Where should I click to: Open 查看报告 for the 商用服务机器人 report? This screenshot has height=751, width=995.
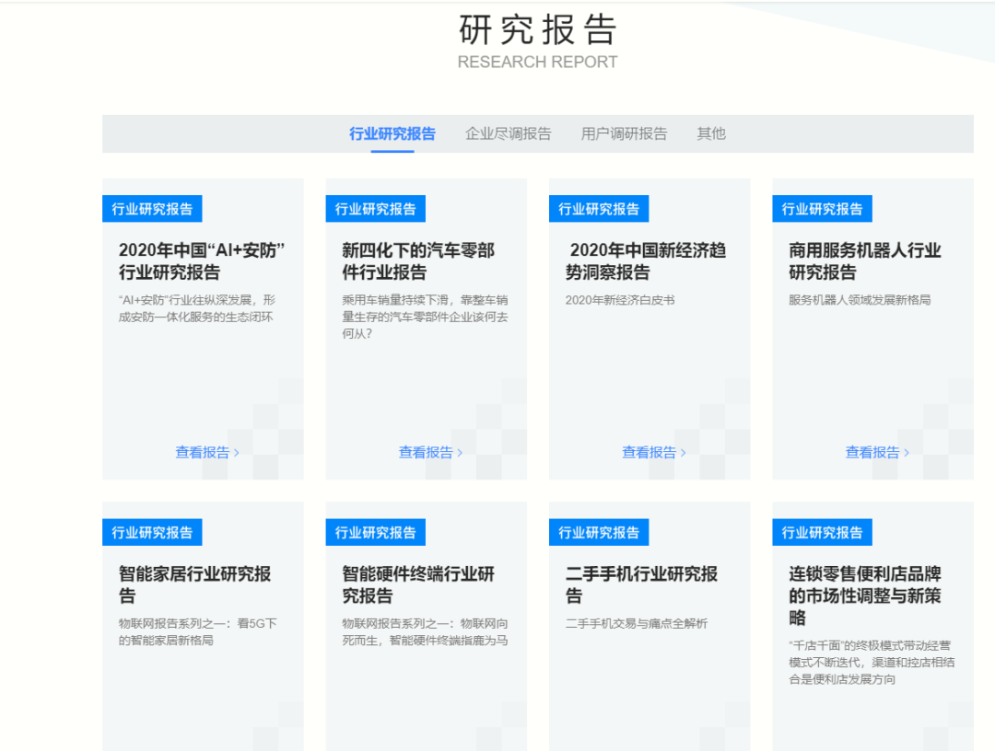point(871,452)
